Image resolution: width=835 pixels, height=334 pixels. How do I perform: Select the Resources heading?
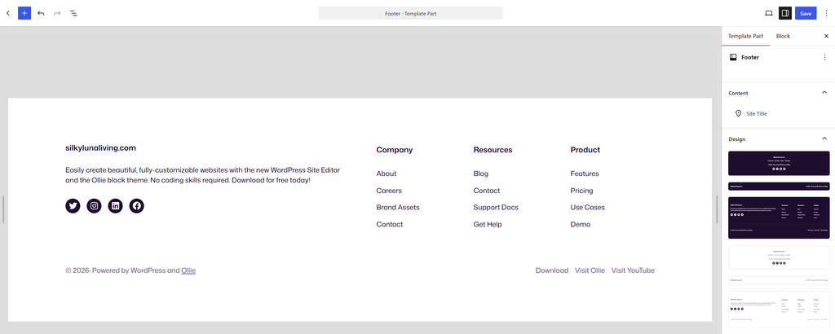pos(493,150)
